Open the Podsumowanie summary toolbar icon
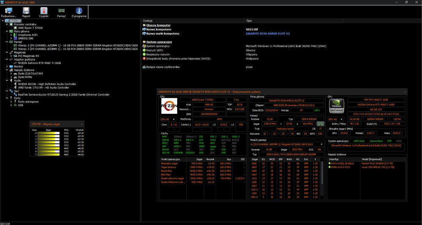 (x=8, y=11)
